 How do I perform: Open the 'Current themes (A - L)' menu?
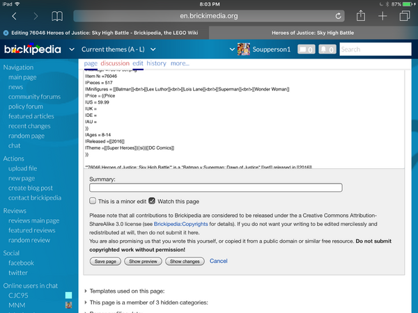113,49
